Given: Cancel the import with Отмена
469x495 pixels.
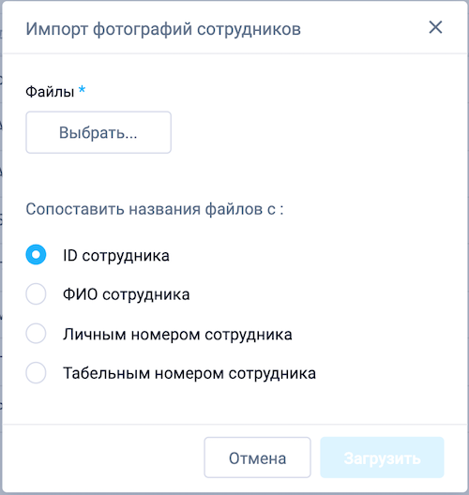Looking at the screenshot, I should click(x=257, y=457).
